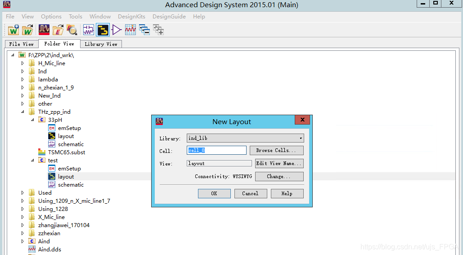Open the DesignGuide menu

pyautogui.click(x=169, y=17)
